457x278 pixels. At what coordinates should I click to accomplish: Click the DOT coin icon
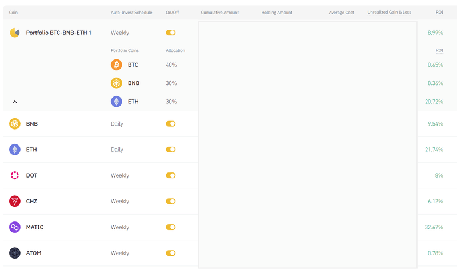(15, 175)
